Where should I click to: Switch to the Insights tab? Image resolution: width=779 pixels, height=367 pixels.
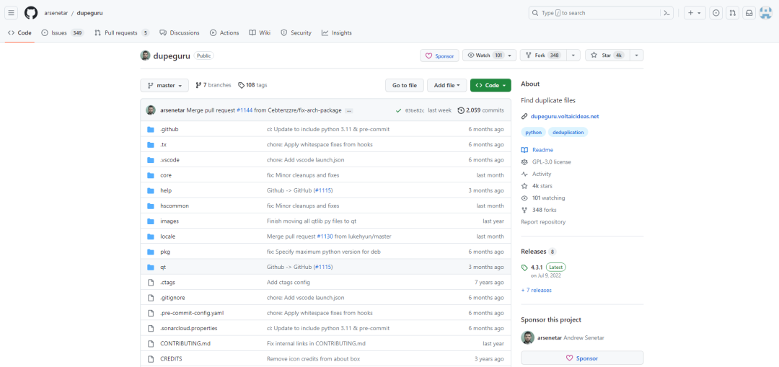[336, 32]
